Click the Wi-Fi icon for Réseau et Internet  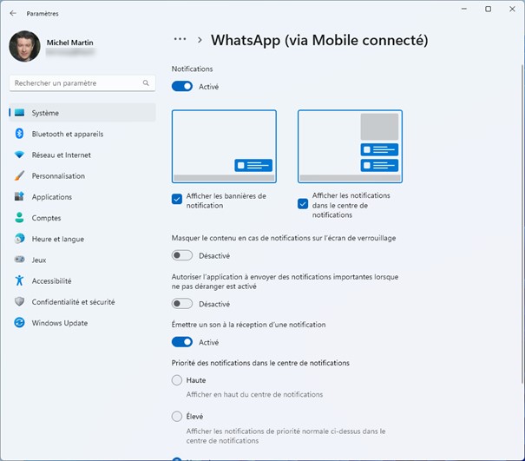point(19,155)
